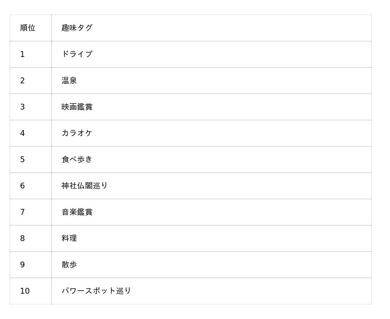Click the 趣味タグ column header
The width and height of the screenshot is (390, 319).
click(77, 28)
